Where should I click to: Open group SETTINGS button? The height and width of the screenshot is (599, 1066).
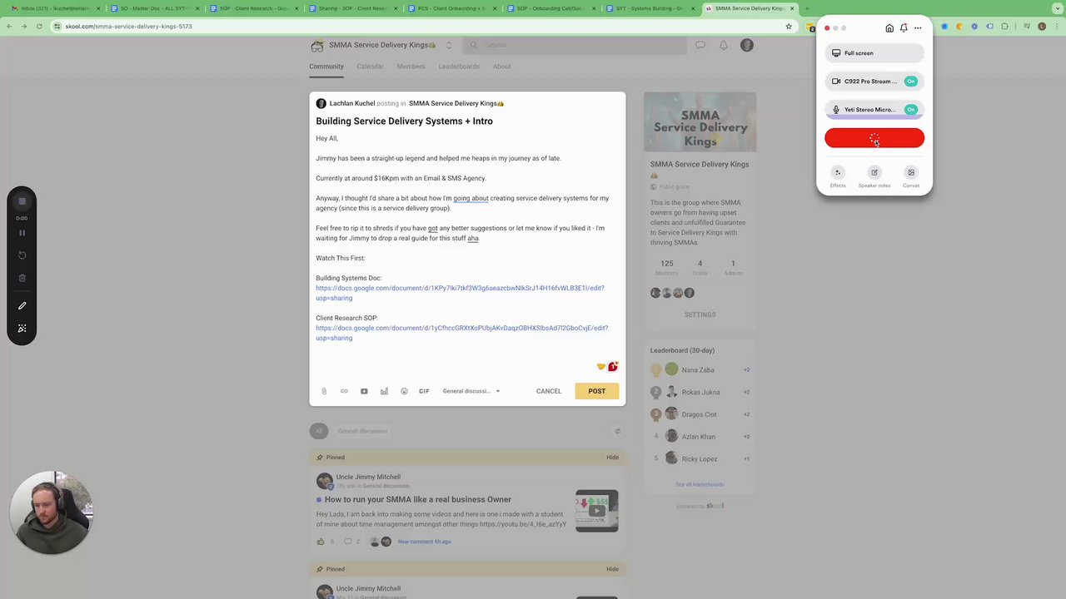coord(700,314)
